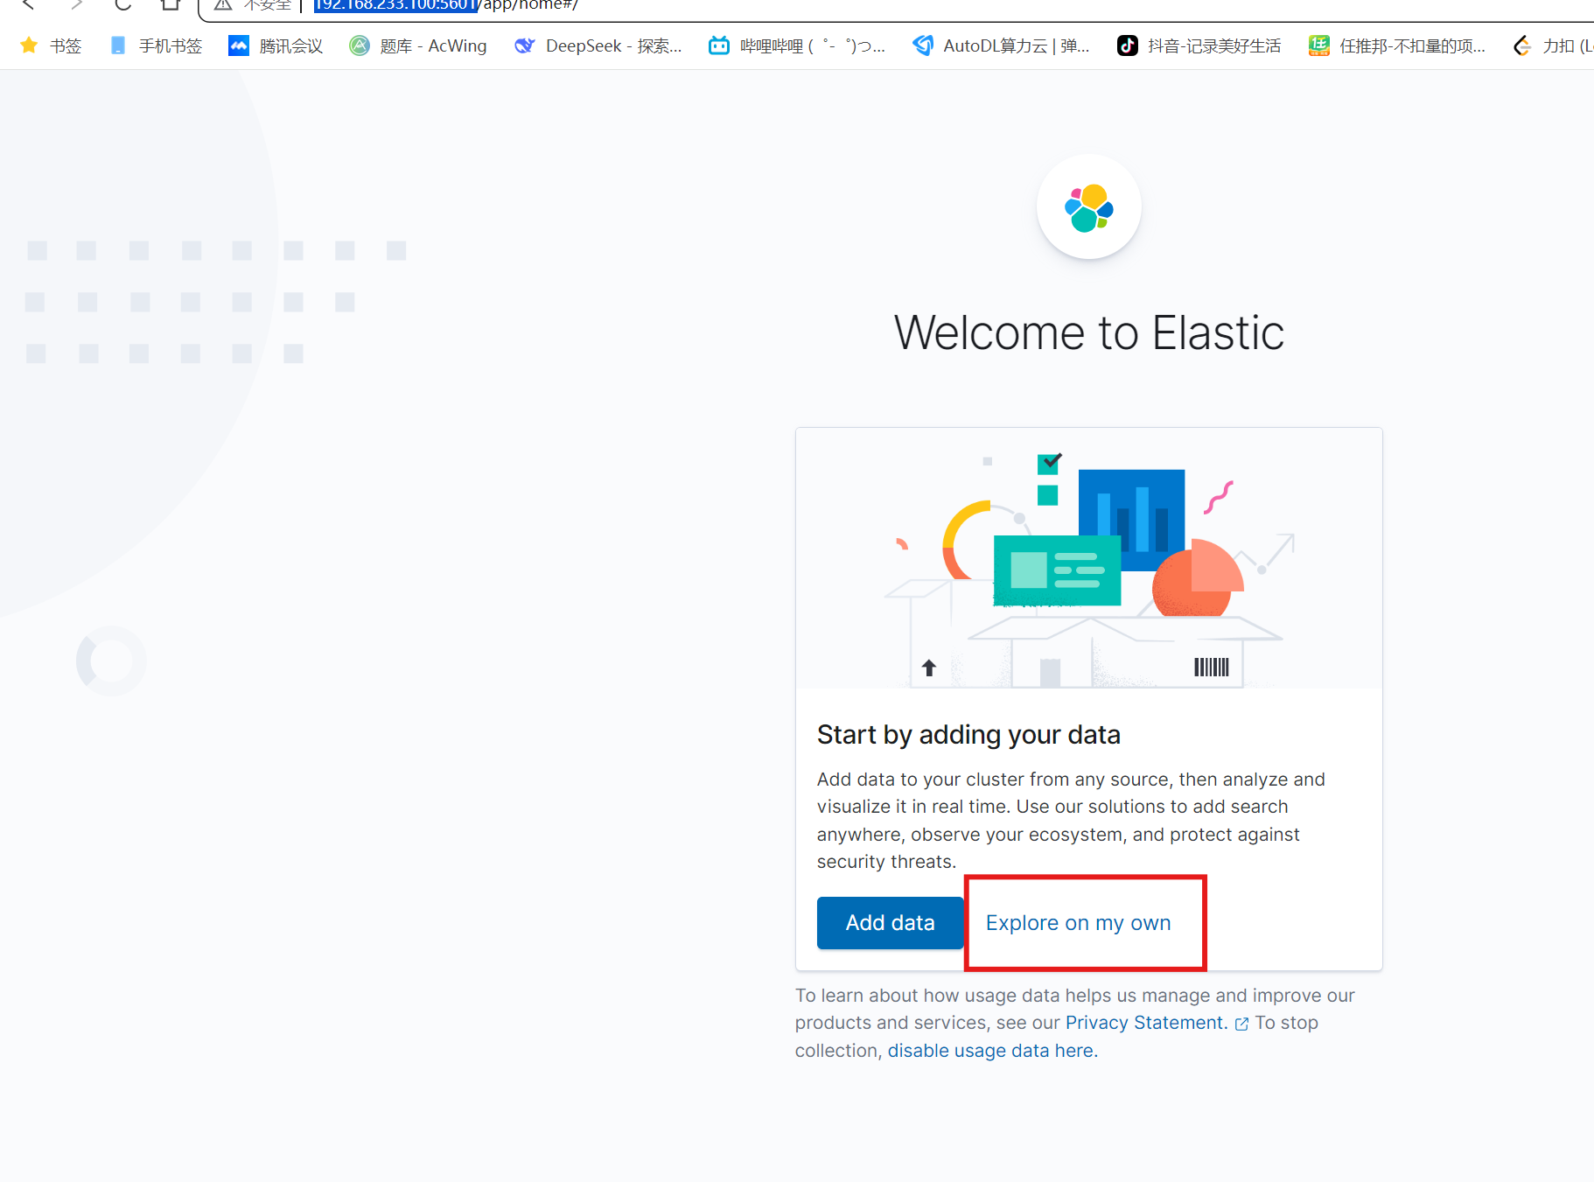Click disable usage data here link
Viewport: 1594px width, 1182px height.
tap(992, 1051)
